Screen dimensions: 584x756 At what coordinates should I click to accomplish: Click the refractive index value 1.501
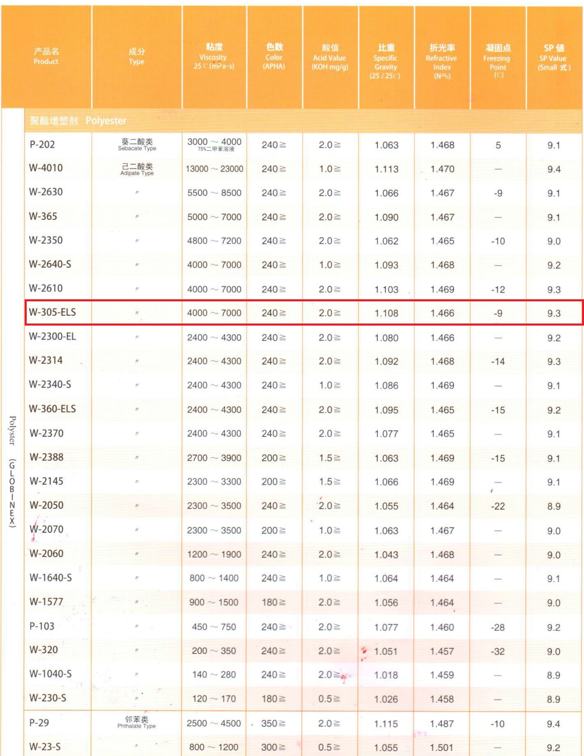[442, 747]
